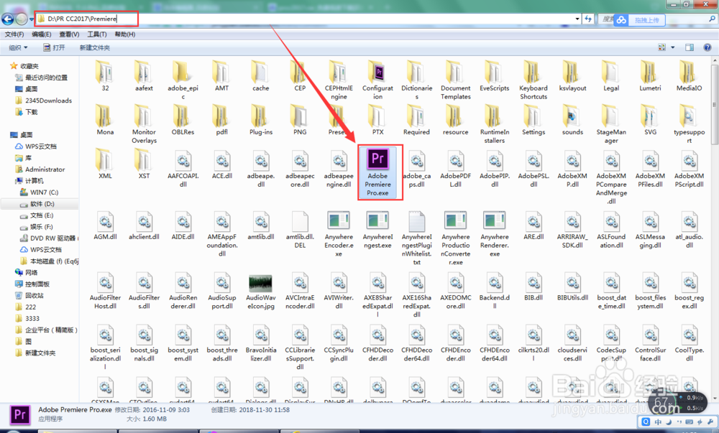Open the Monitor Overlays folder
This screenshot has height=433, width=719.
(144, 125)
